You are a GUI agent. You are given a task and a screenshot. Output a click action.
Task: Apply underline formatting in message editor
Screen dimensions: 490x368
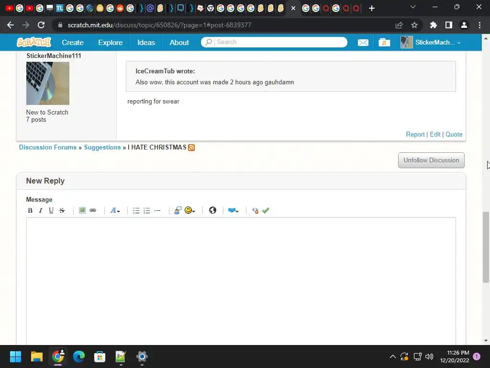tap(51, 211)
